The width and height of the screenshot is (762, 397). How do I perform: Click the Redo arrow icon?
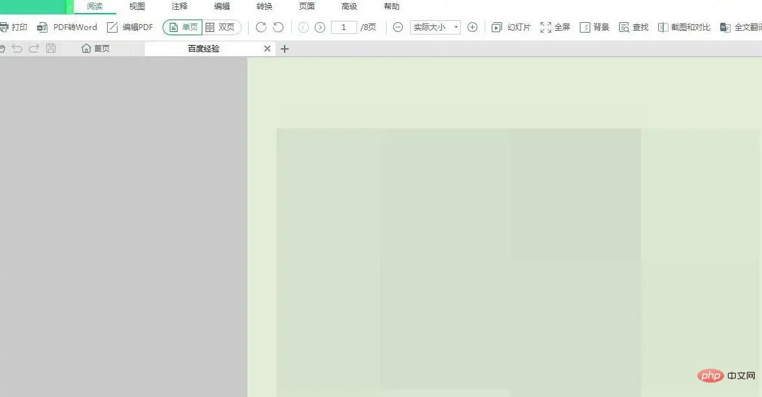point(34,48)
